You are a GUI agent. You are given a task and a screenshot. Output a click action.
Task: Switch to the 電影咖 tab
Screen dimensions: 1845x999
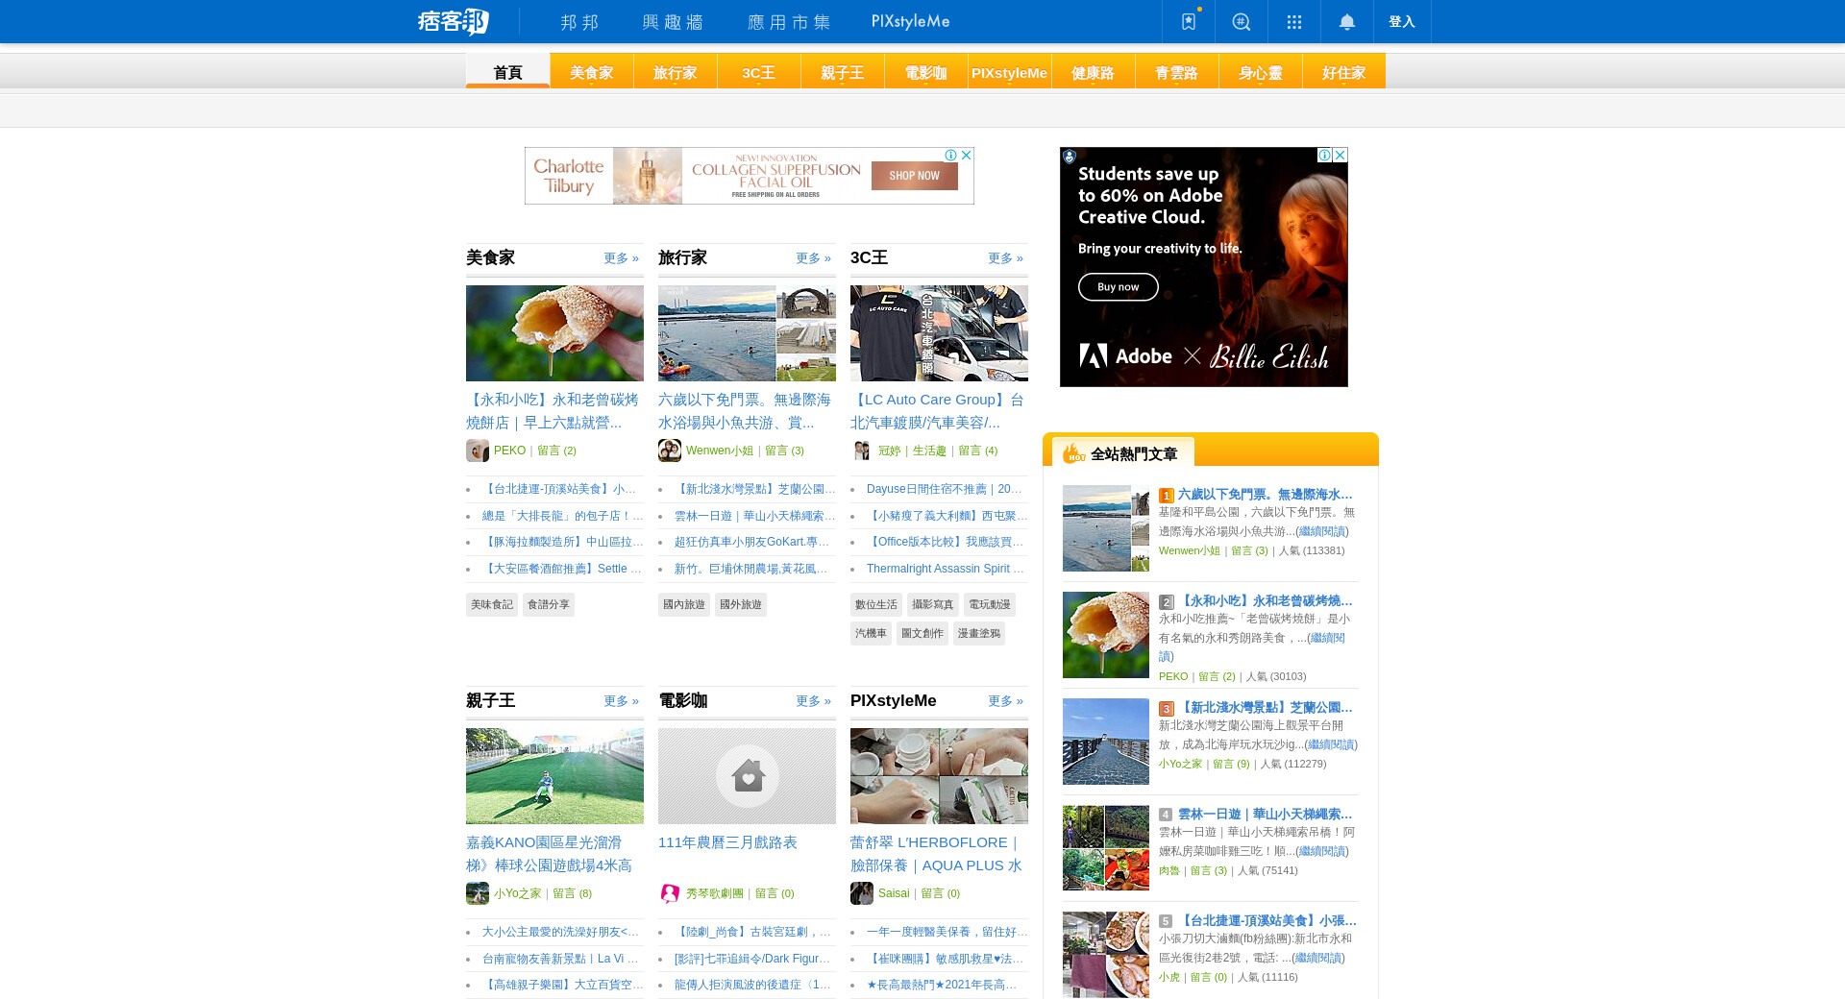click(926, 72)
